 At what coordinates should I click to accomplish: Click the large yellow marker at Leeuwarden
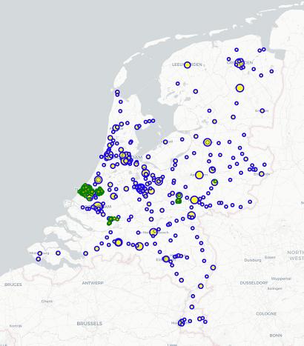coord(188,65)
